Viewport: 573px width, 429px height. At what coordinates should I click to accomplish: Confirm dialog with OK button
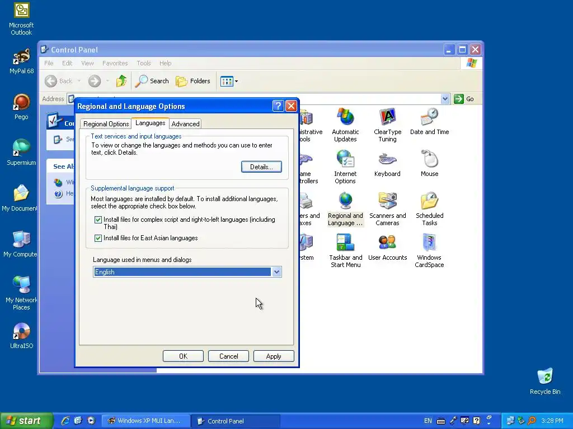pos(183,356)
